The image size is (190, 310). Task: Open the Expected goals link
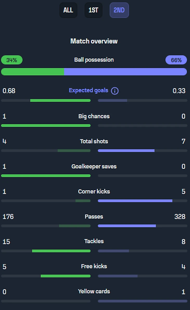(x=88, y=90)
